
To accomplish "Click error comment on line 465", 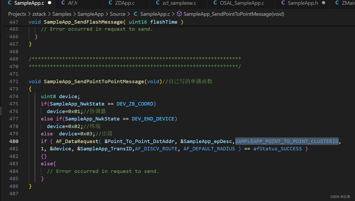I will coord(97,29).
